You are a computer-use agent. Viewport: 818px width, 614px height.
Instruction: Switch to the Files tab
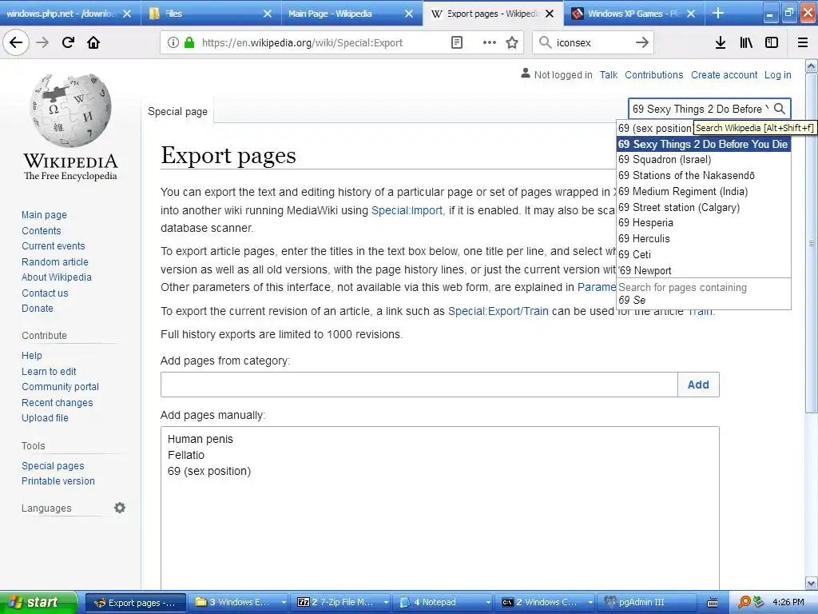(211, 14)
